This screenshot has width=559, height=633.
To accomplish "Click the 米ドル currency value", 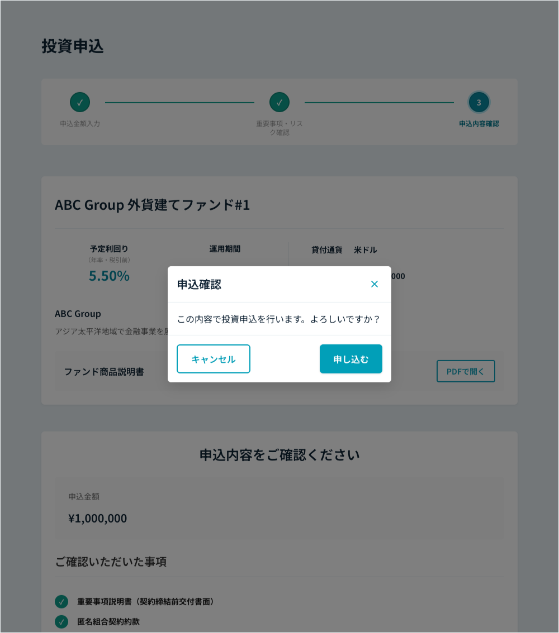I will click(x=366, y=250).
